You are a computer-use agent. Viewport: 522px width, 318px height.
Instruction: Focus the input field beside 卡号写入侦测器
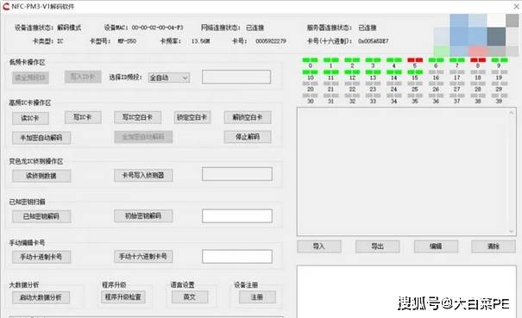click(237, 174)
